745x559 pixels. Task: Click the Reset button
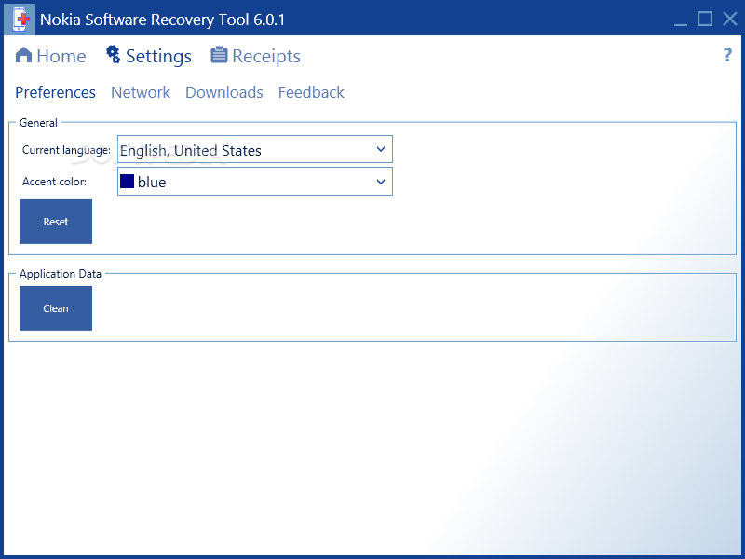click(56, 222)
